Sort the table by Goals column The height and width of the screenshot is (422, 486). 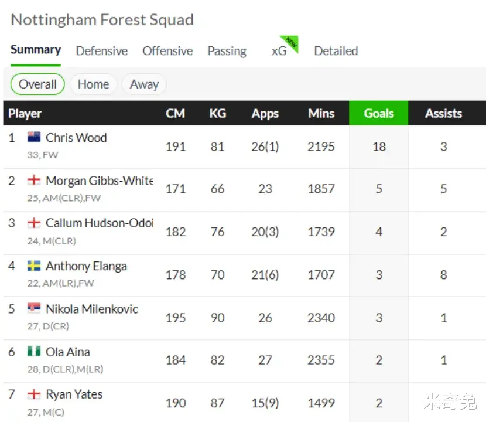click(379, 113)
